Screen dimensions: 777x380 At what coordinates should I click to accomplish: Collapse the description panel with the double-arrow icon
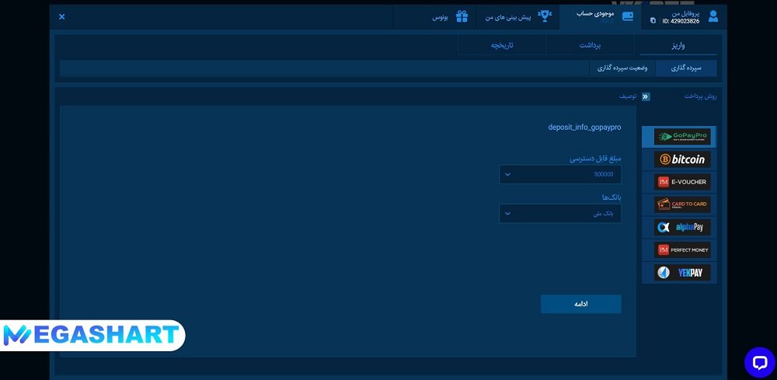645,97
